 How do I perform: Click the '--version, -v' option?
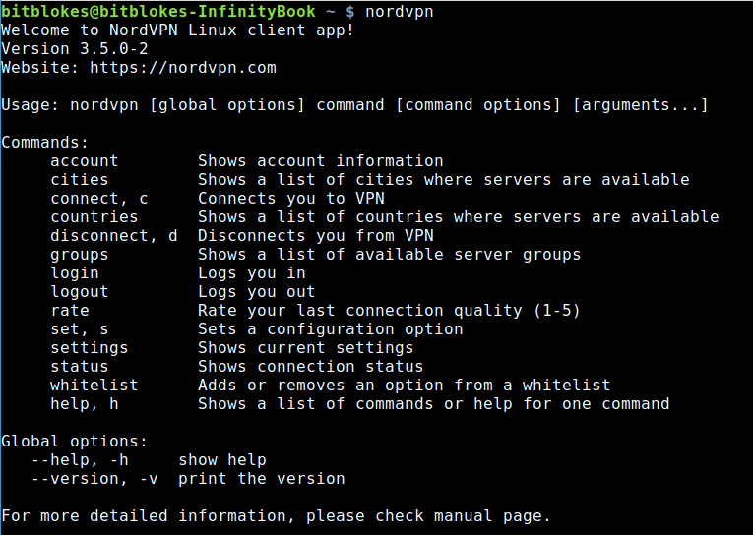point(94,479)
